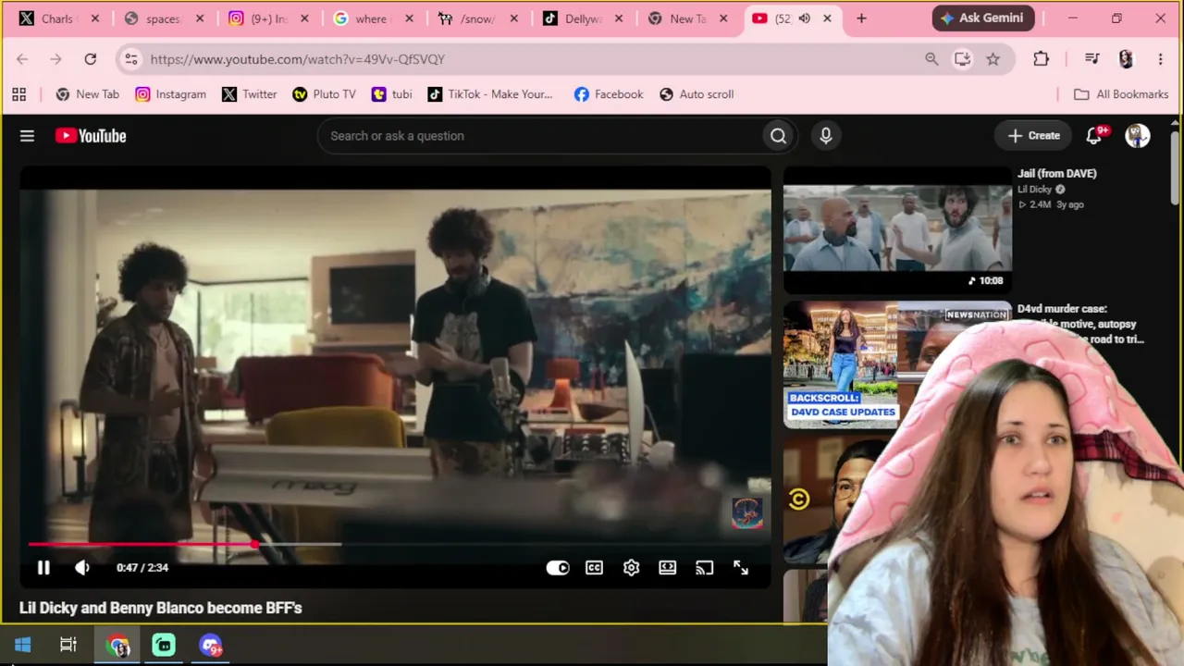Toggle full screen for the video
Image resolution: width=1184 pixels, height=666 pixels.
coord(741,568)
